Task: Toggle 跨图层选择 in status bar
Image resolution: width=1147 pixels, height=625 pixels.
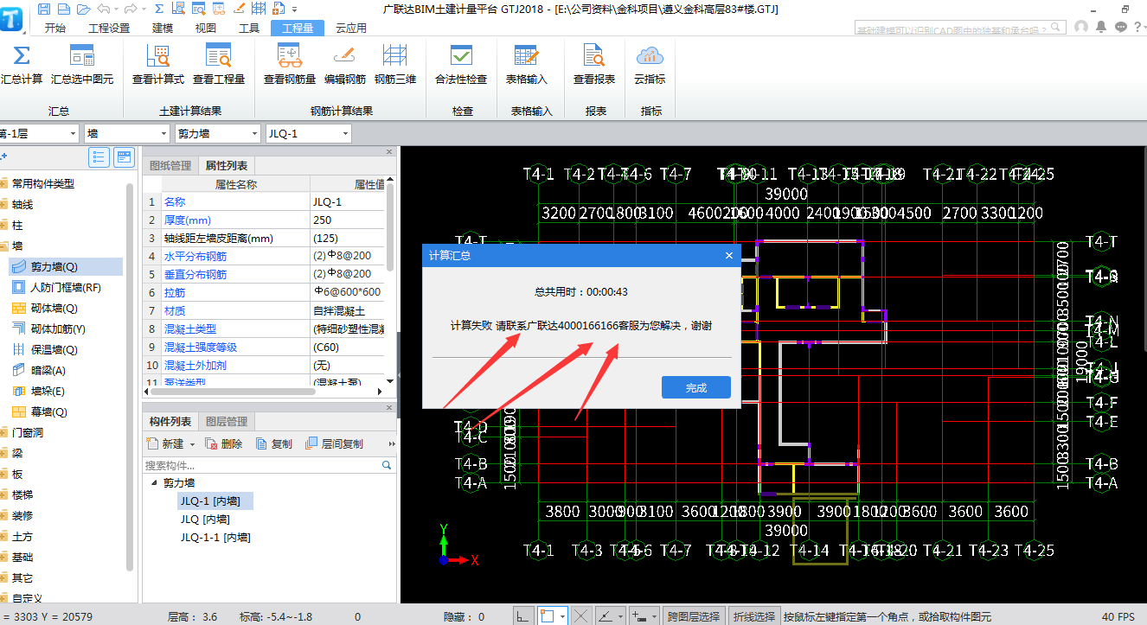Action: [x=694, y=616]
